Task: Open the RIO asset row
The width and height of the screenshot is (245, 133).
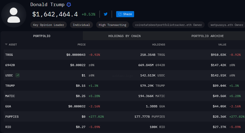Action: 124,127
